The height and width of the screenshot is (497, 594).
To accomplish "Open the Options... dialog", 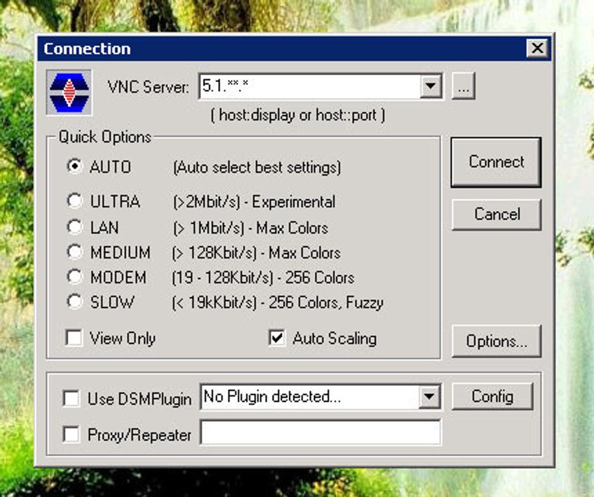I will point(497,341).
